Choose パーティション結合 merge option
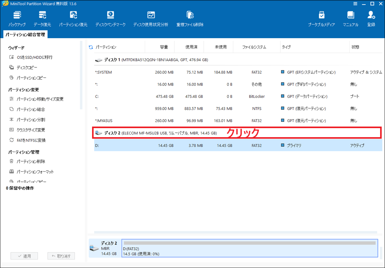The width and height of the screenshot is (385, 268). click(x=27, y=109)
